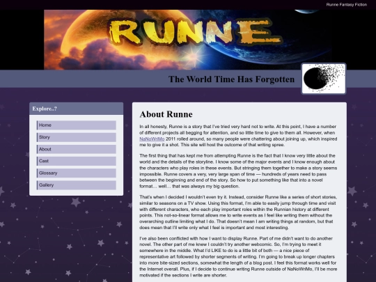
Task: Click the dissolving black planet thumbnail
Action: click(x=324, y=79)
